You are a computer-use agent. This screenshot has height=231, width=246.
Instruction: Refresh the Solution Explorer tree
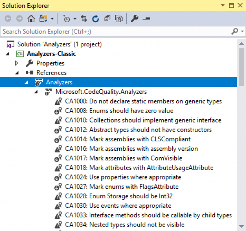96,19
